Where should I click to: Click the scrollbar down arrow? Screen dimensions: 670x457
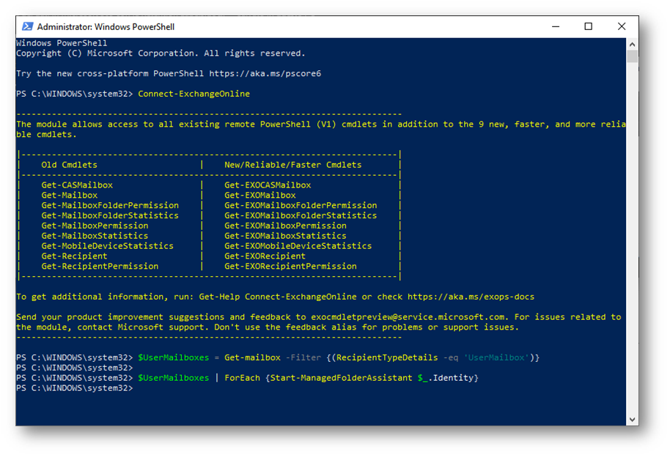tap(632, 420)
